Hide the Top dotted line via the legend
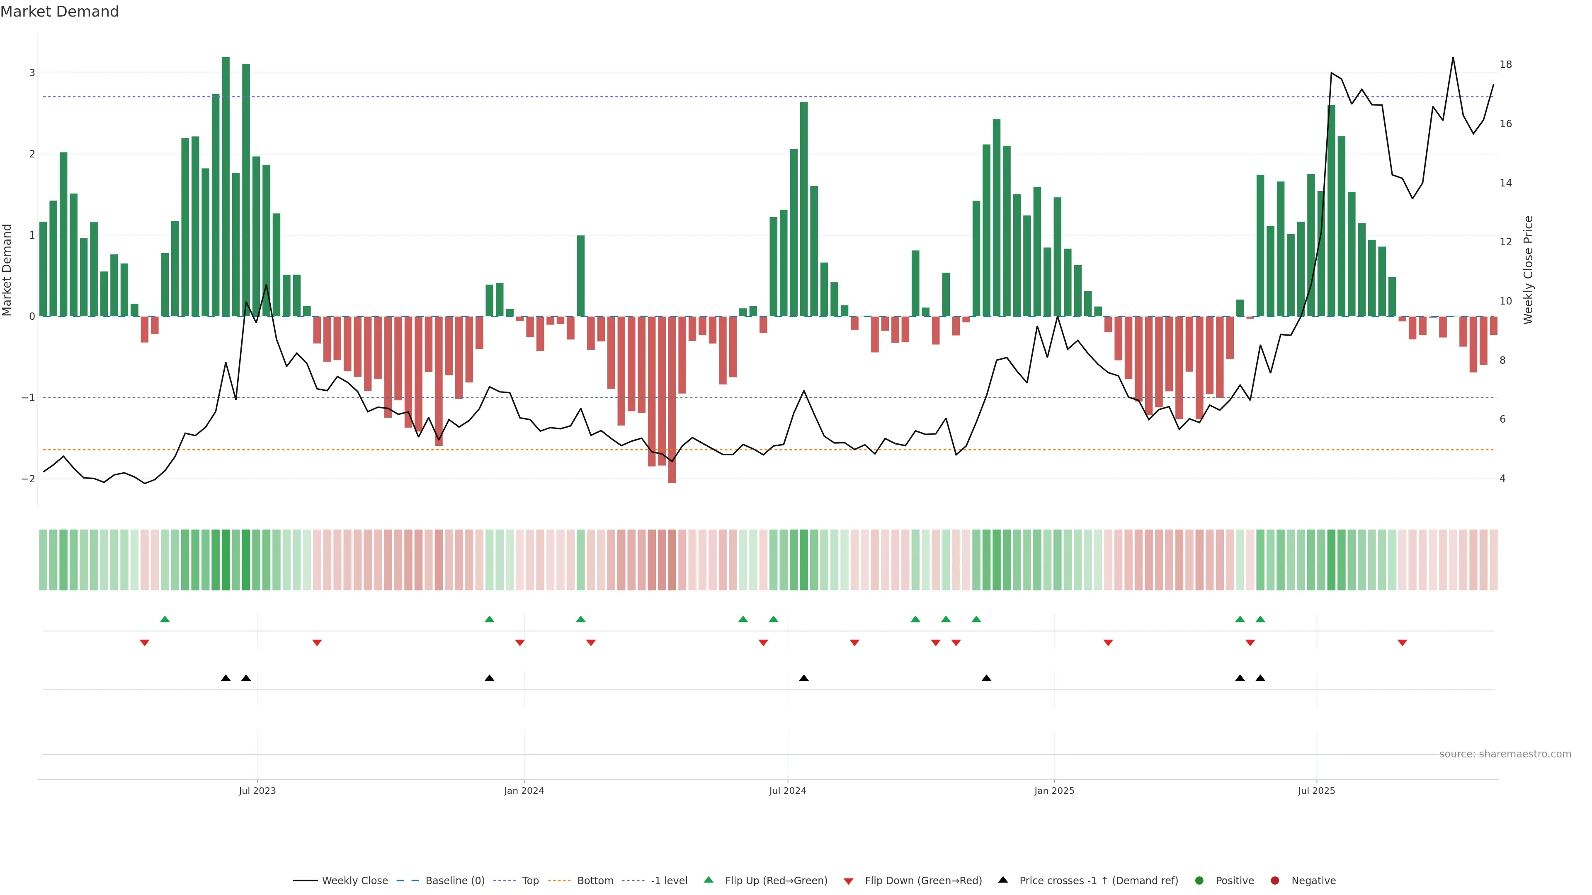This screenshot has width=1592, height=895. (x=530, y=880)
